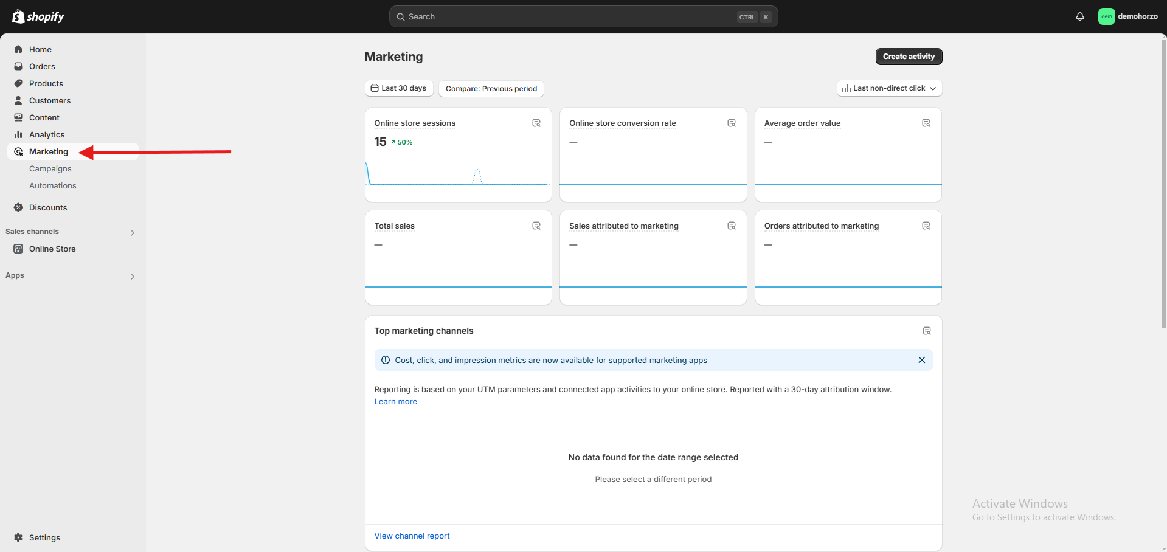Viewport: 1167px width, 552px height.
Task: Click the notifications bell icon
Action: pyautogui.click(x=1079, y=17)
